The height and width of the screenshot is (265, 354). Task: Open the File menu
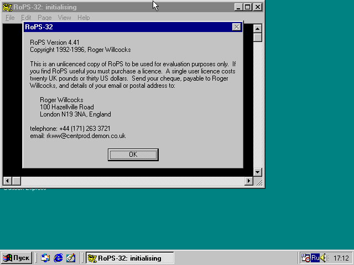coord(10,18)
